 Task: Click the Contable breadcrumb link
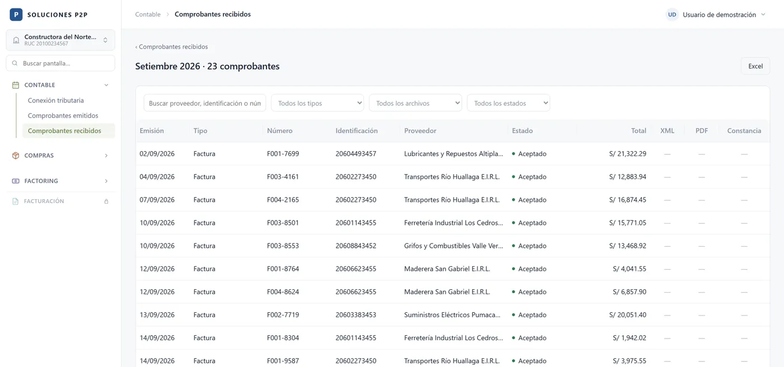148,15
